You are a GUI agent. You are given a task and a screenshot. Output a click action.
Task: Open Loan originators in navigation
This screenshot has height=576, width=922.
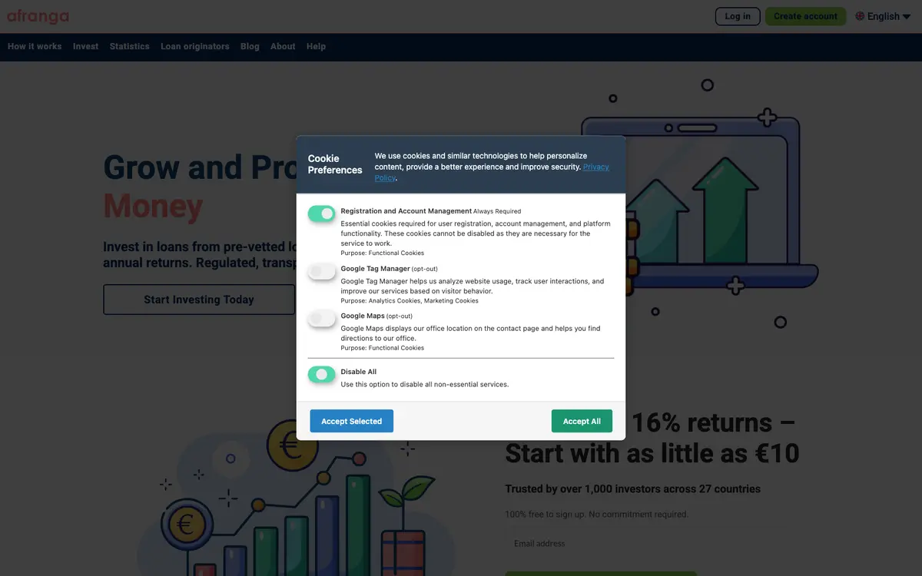(x=195, y=46)
